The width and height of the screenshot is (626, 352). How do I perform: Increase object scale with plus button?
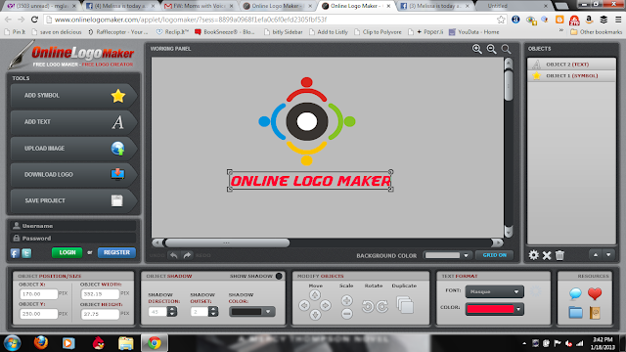346,300
